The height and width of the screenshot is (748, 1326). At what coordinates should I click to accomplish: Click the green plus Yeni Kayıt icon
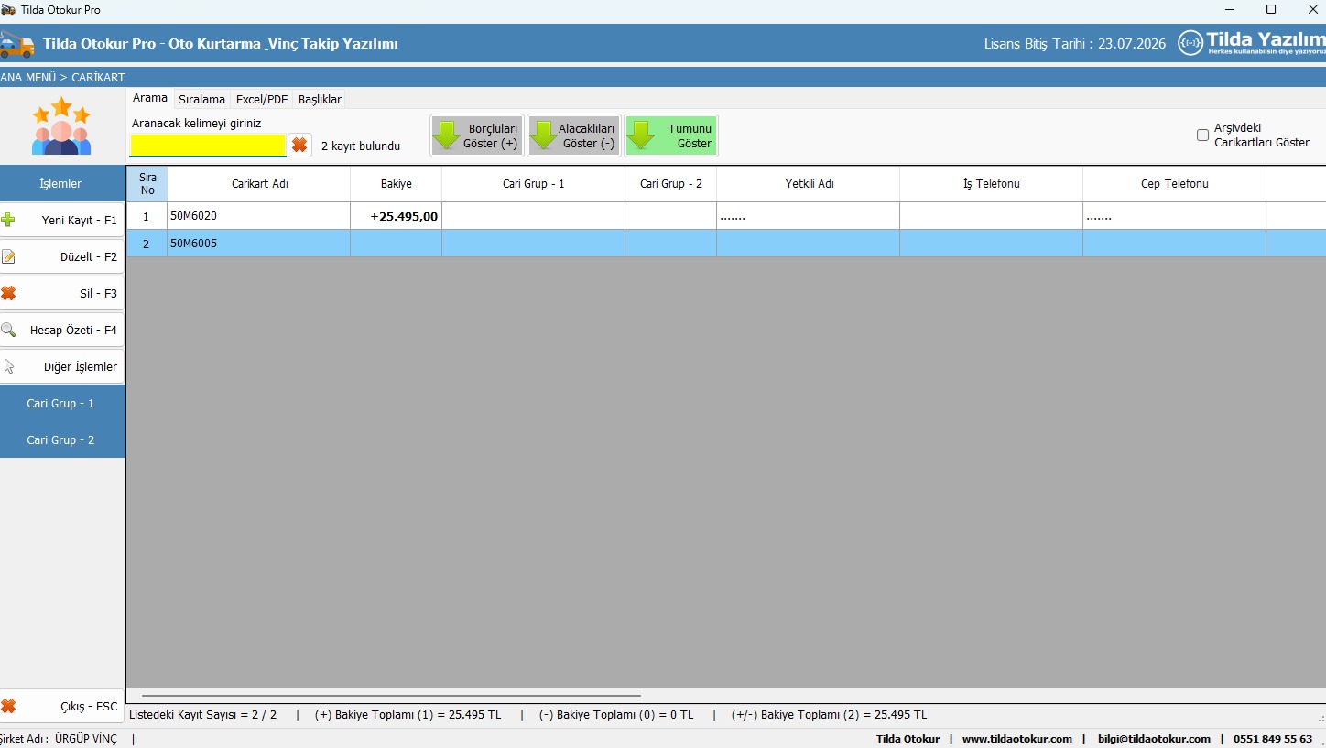pos(8,220)
